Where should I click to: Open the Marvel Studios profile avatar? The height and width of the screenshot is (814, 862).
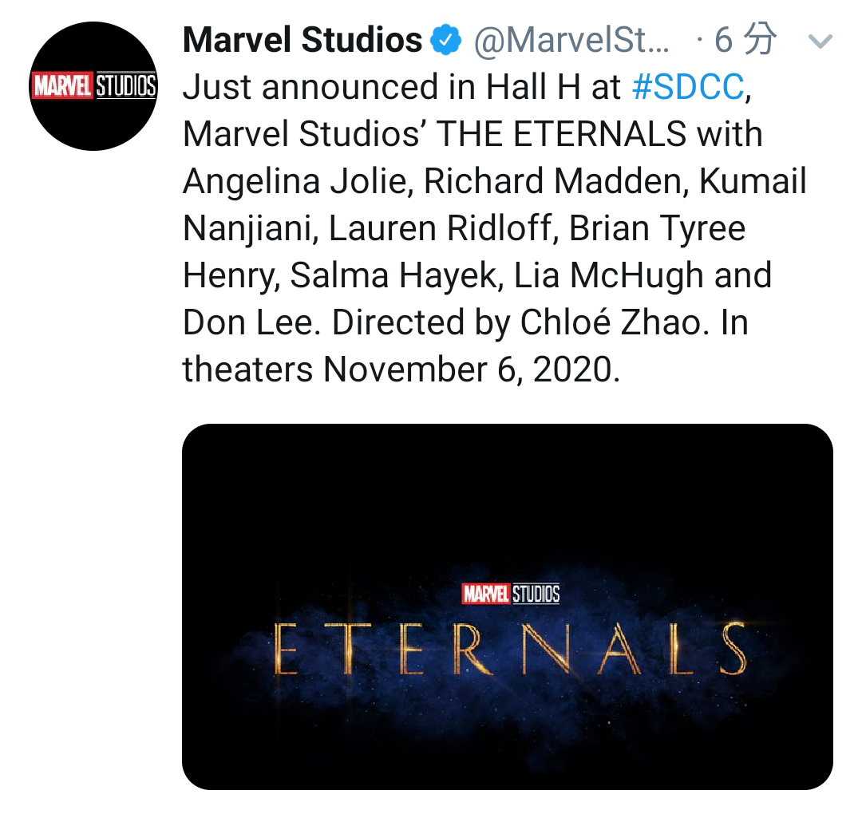93,85
